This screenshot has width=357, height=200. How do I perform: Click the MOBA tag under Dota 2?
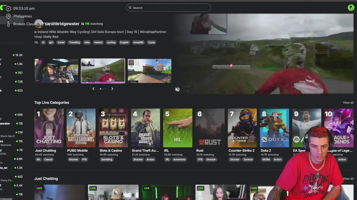click(266, 159)
